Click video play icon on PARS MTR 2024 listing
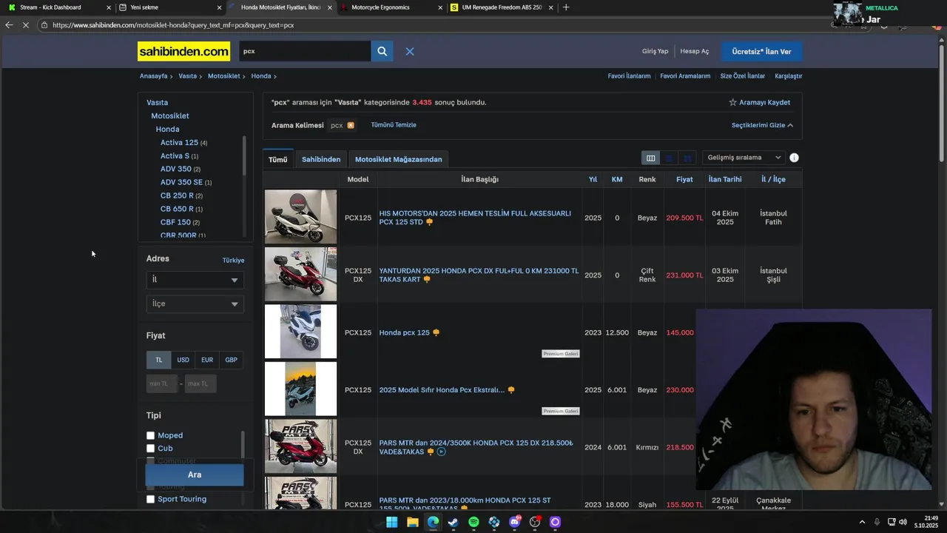The width and height of the screenshot is (947, 533). pos(441,452)
